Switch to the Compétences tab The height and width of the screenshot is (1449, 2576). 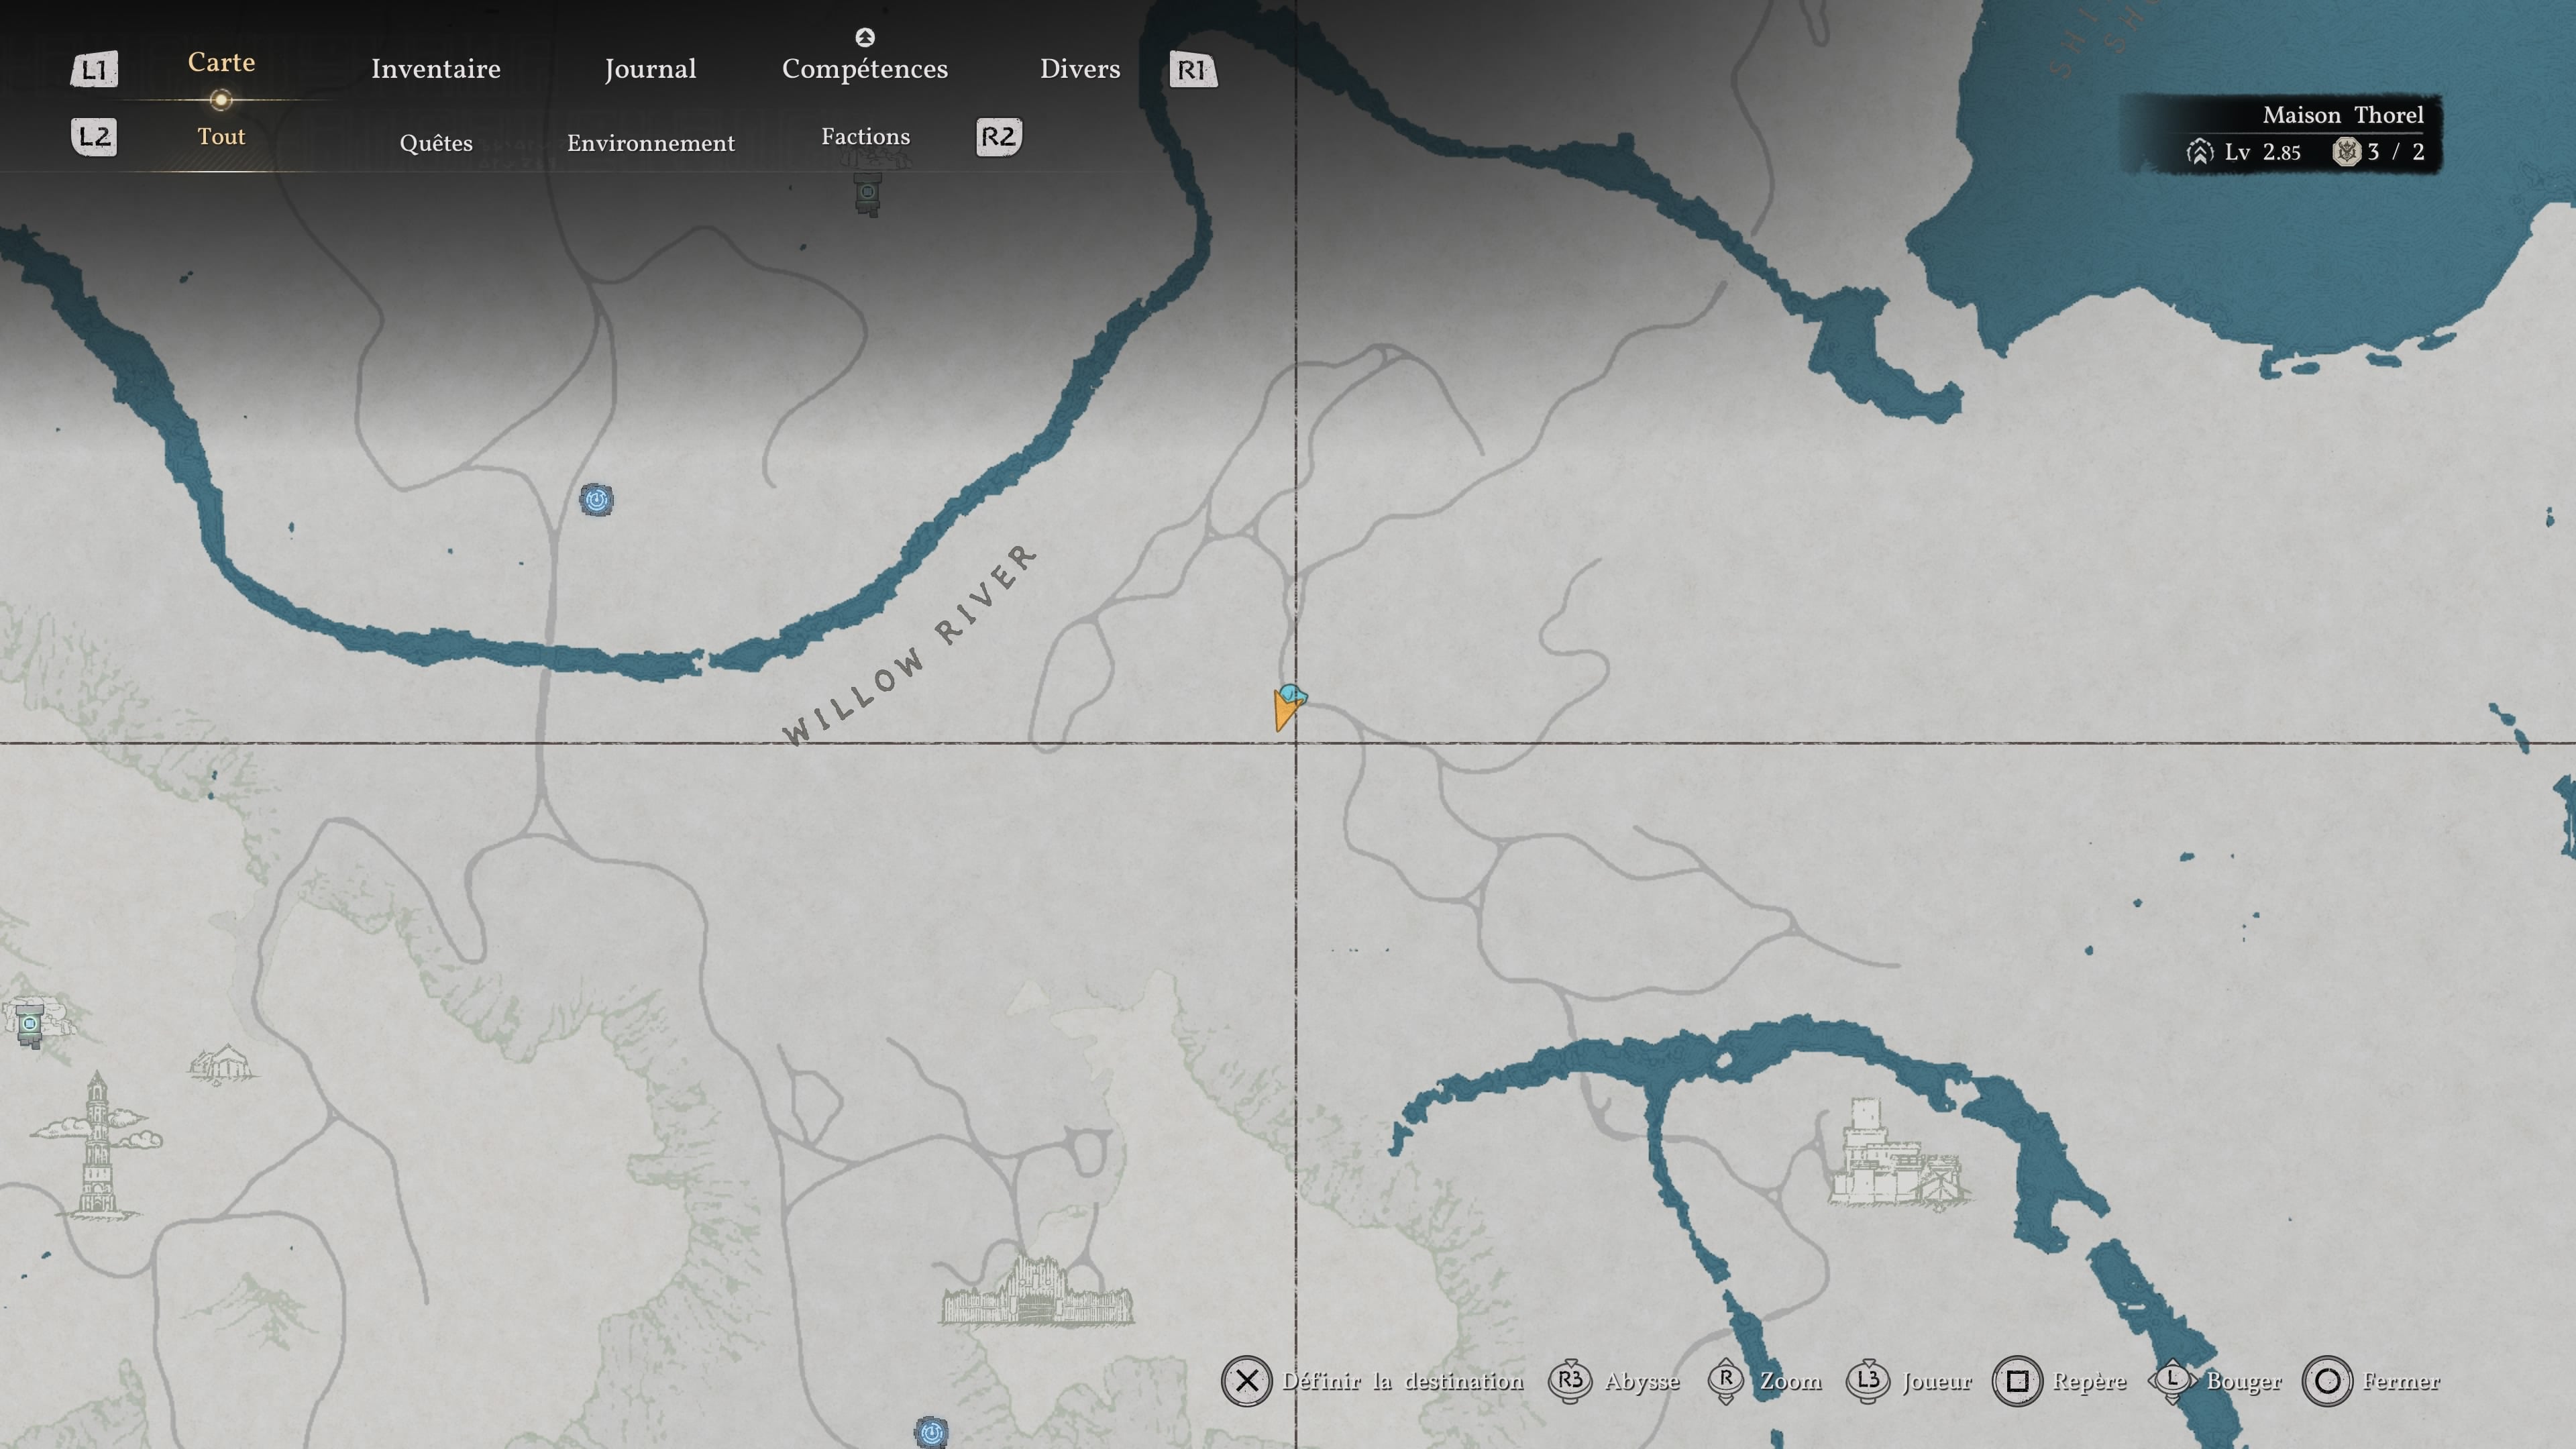click(865, 69)
